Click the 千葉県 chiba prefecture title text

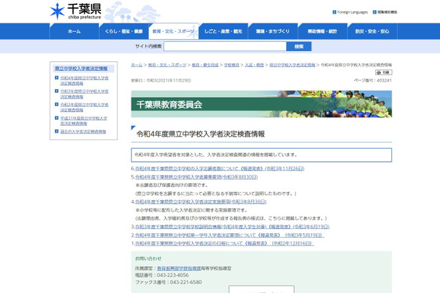(85, 11)
